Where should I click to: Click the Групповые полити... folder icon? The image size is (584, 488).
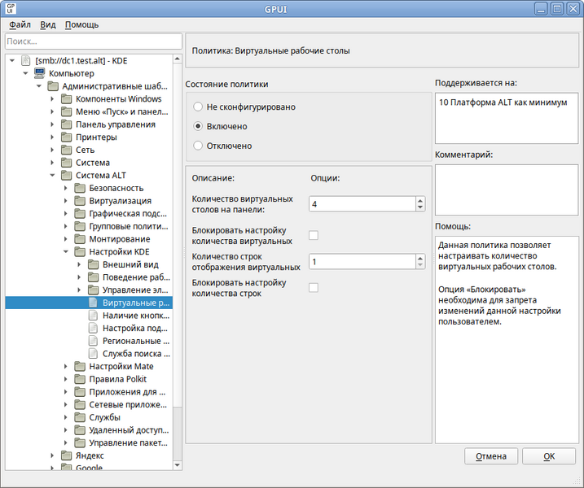pyautogui.click(x=80, y=226)
